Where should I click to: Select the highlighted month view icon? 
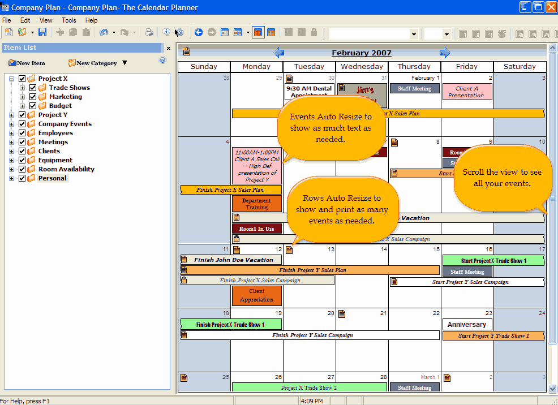[258, 33]
